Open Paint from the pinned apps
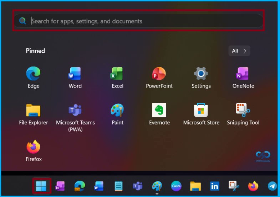Viewport: 280px width, 197px height. coord(117,114)
